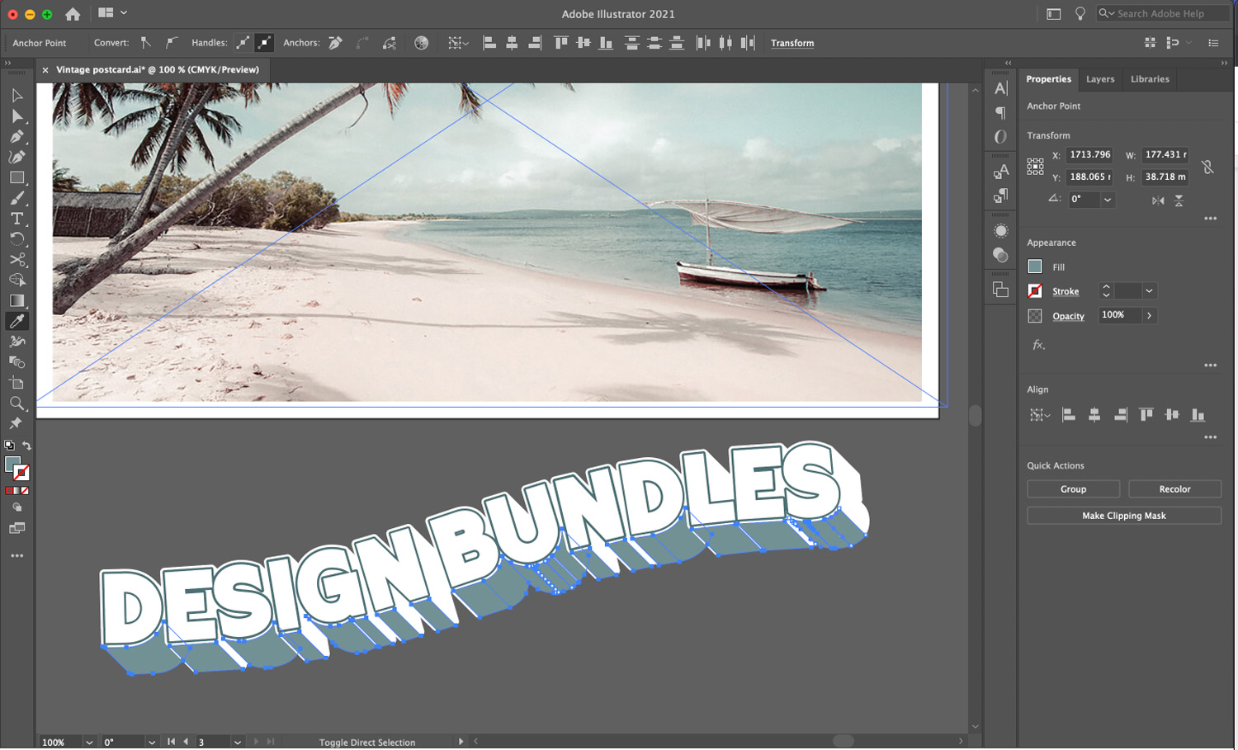
Task: Select the Eyedropper tool
Action: click(17, 321)
